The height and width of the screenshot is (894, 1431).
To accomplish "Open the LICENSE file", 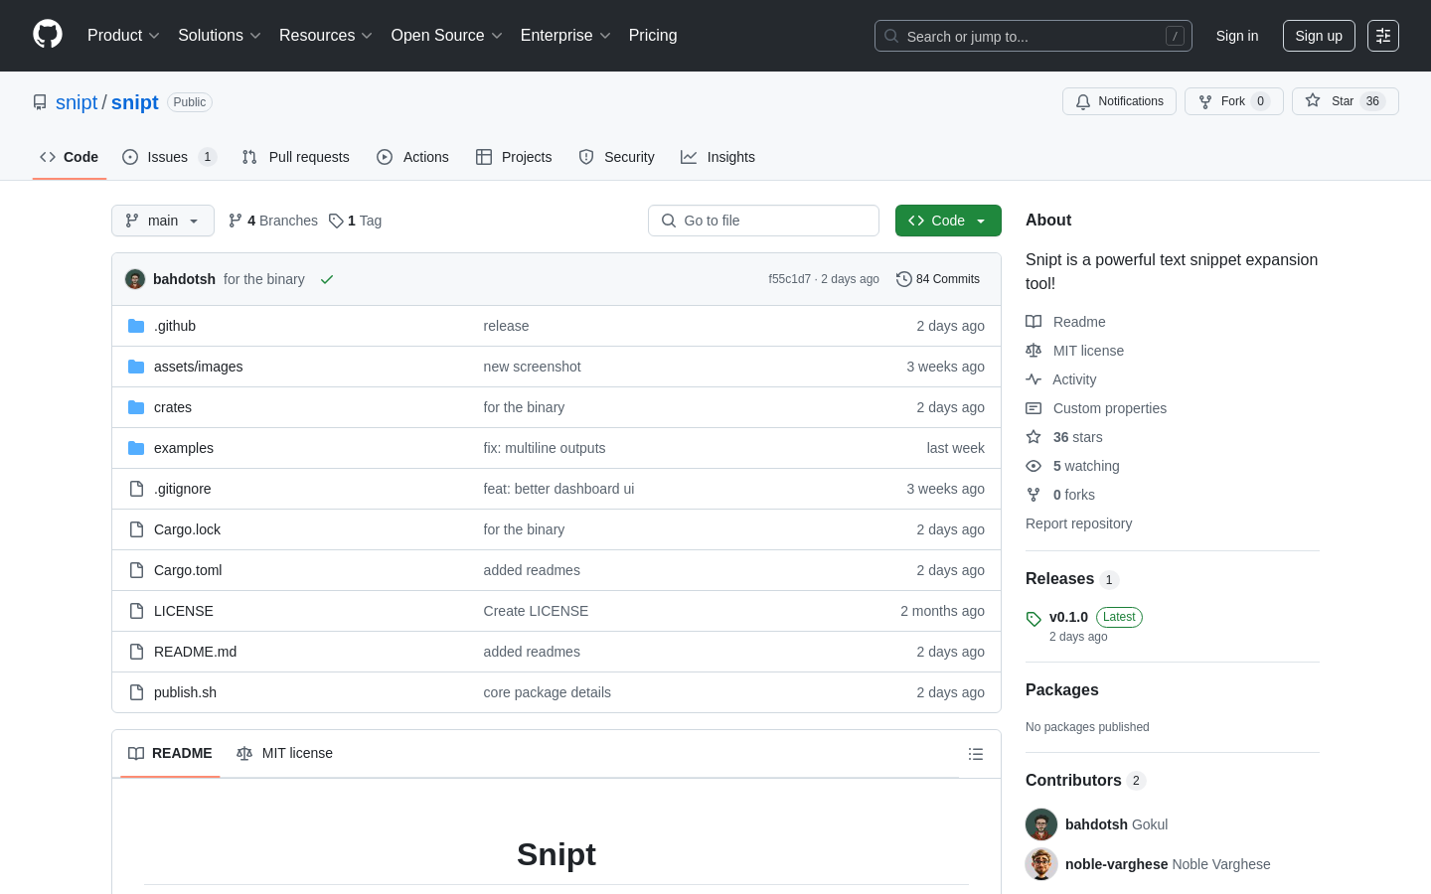I will tap(184, 611).
